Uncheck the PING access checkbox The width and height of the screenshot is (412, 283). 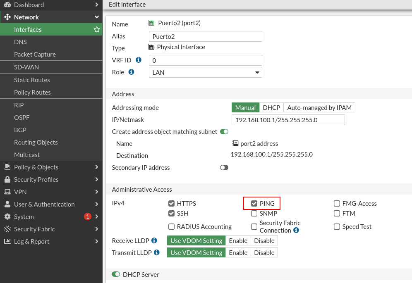pos(254,203)
